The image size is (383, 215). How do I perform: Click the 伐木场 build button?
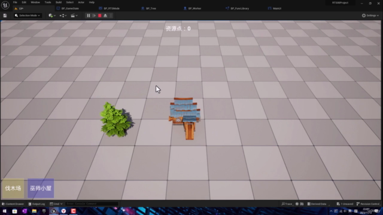tap(13, 188)
